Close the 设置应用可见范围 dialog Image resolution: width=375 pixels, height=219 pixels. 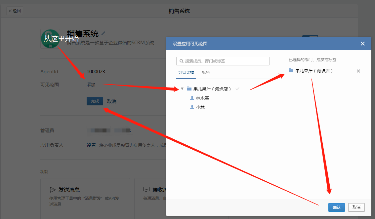pos(362,44)
